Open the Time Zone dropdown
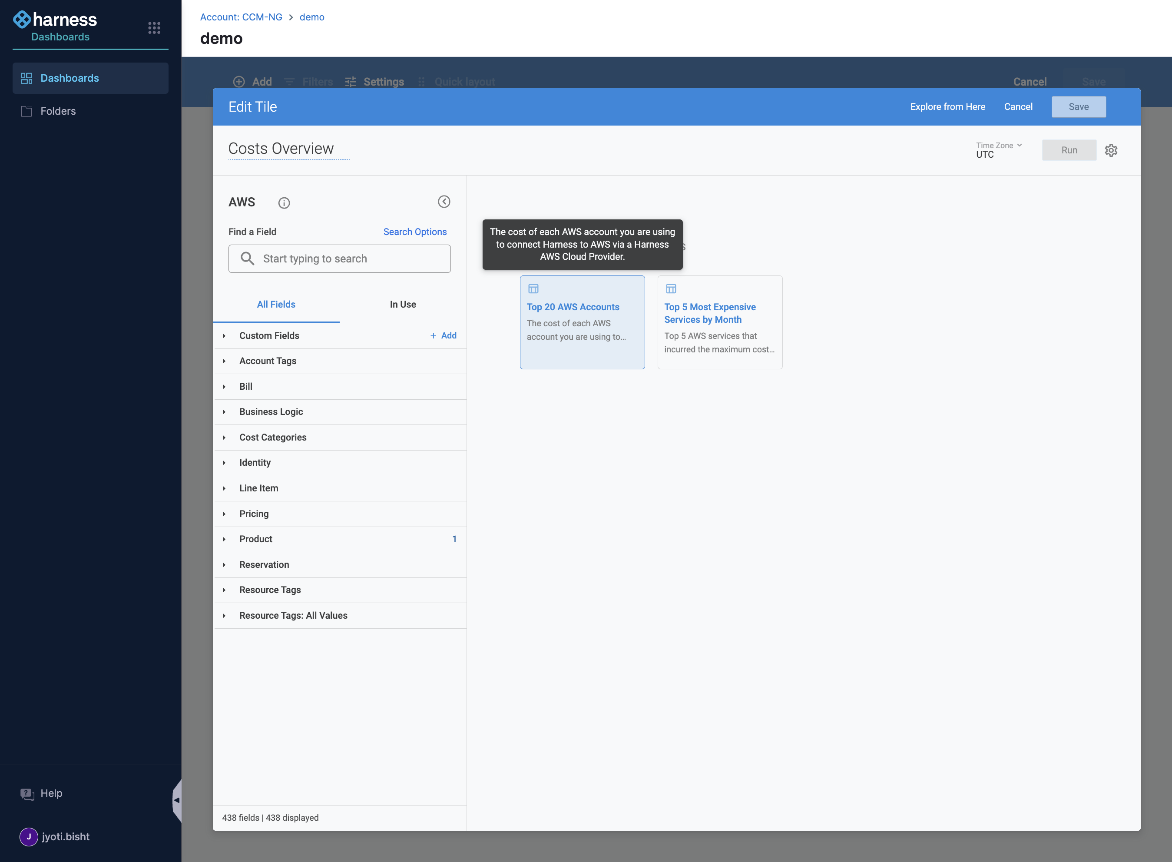 point(999,150)
